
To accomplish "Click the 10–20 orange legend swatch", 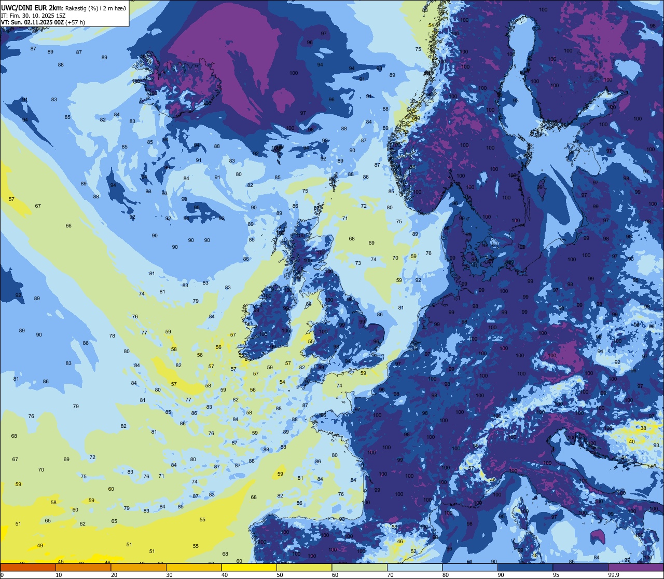I will (x=83, y=567).
